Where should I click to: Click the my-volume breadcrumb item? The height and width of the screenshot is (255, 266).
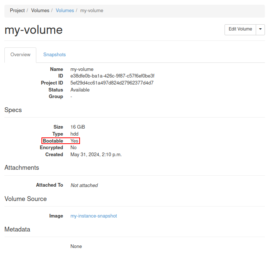(91, 11)
